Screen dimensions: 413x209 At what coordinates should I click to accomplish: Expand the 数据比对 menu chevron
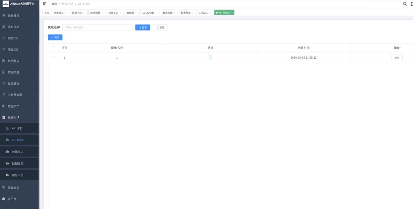(x=34, y=188)
